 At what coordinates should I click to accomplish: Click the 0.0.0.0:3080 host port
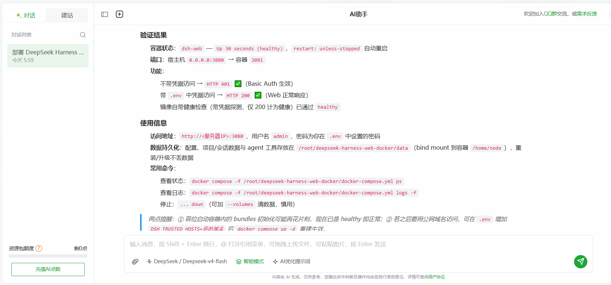(x=206, y=60)
